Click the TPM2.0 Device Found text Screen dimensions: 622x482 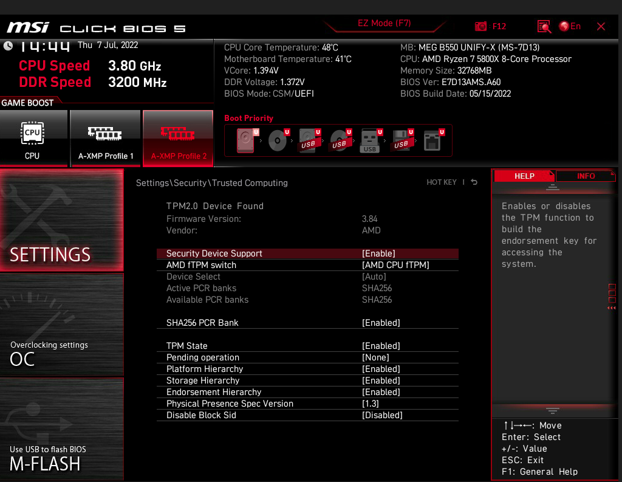pos(214,206)
